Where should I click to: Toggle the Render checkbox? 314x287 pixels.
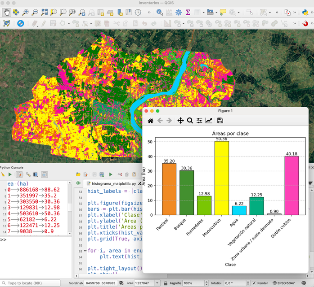click(254, 283)
